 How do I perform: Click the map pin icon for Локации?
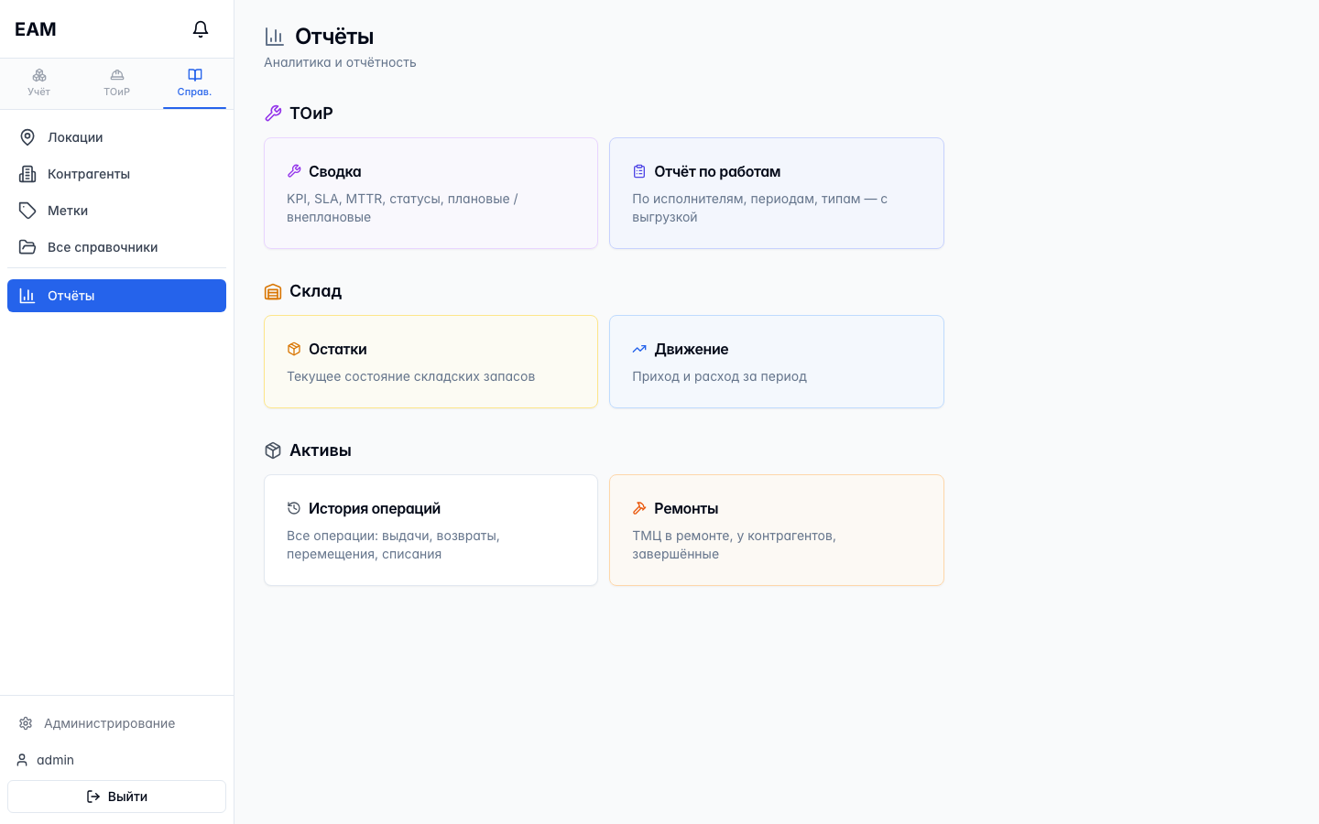point(27,137)
